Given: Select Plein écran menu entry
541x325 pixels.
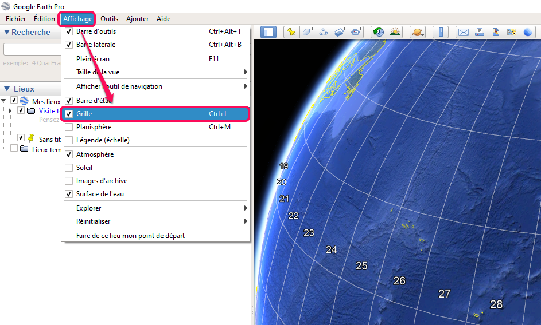Looking at the screenshot, I should point(155,59).
